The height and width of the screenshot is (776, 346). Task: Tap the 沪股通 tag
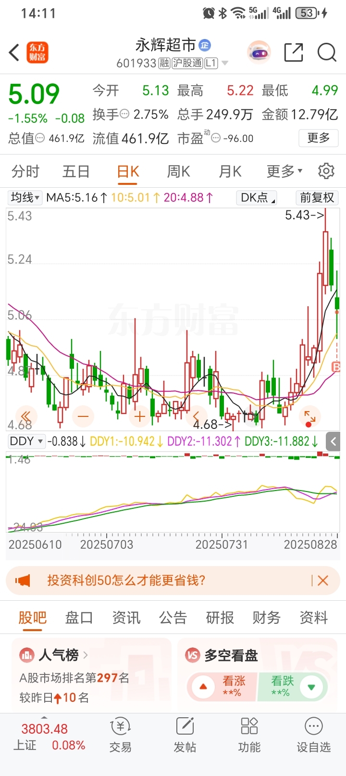click(187, 64)
